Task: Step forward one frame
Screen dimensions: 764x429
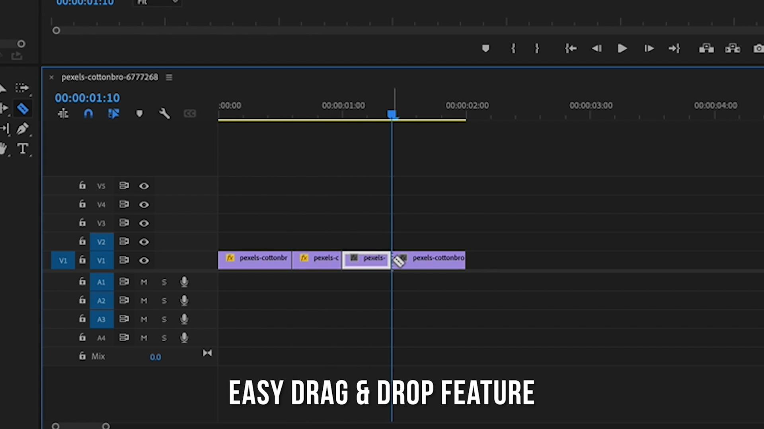Action: pos(649,48)
